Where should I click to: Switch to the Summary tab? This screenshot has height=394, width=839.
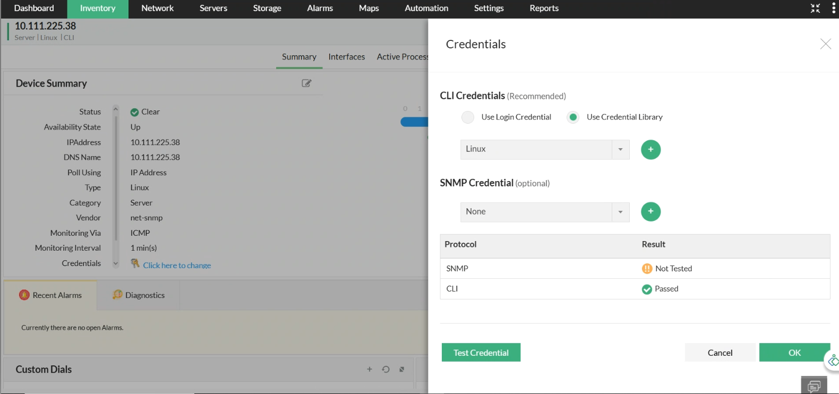pyautogui.click(x=299, y=57)
